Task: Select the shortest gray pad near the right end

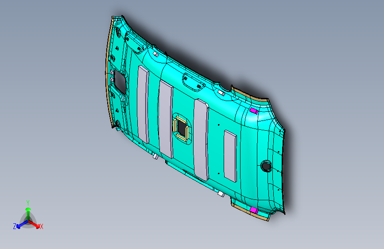Action: [x=230, y=156]
